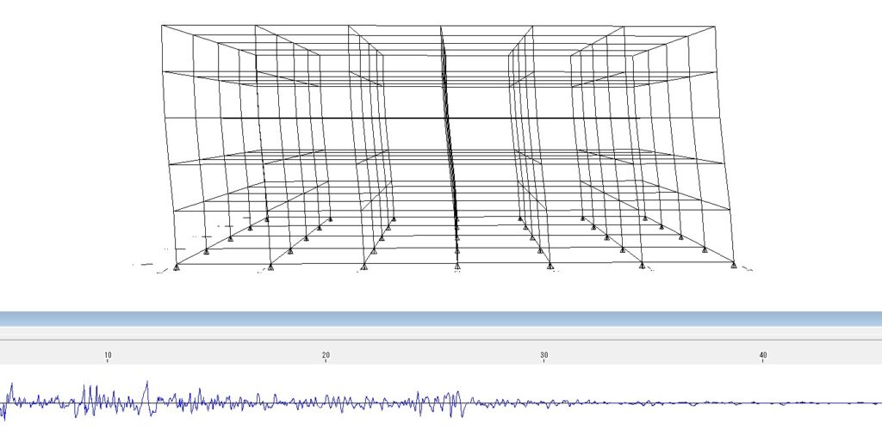Select the front-row center support symbol

[457, 267]
